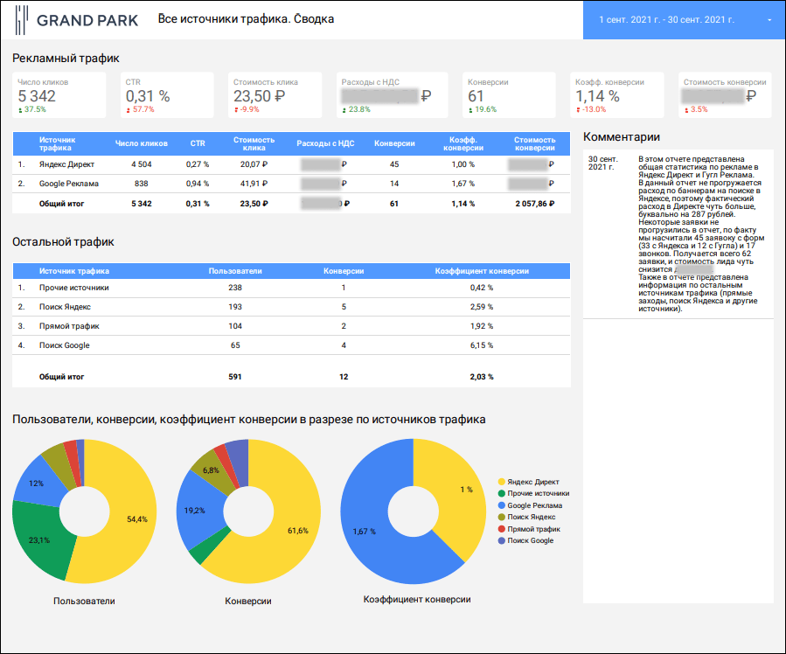Sort ad table by CTR column header
Viewport: 786px width, 654px height.
[198, 143]
